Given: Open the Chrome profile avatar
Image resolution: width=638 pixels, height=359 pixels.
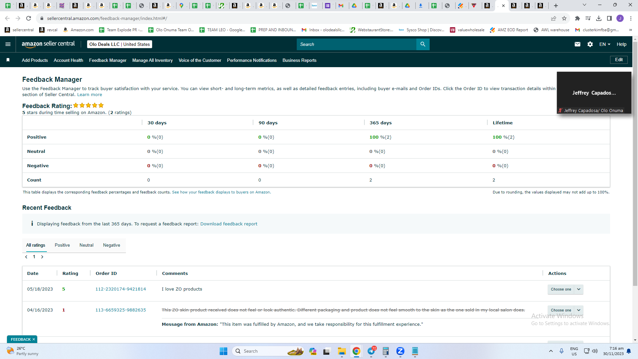Looking at the screenshot, I should coord(620,18).
